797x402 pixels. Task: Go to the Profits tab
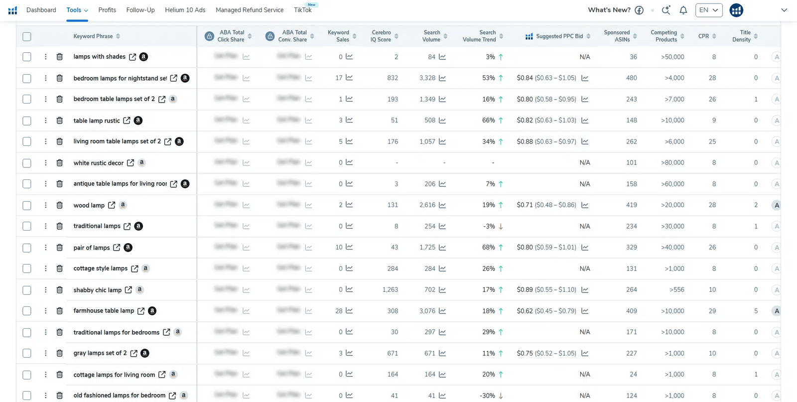(107, 10)
